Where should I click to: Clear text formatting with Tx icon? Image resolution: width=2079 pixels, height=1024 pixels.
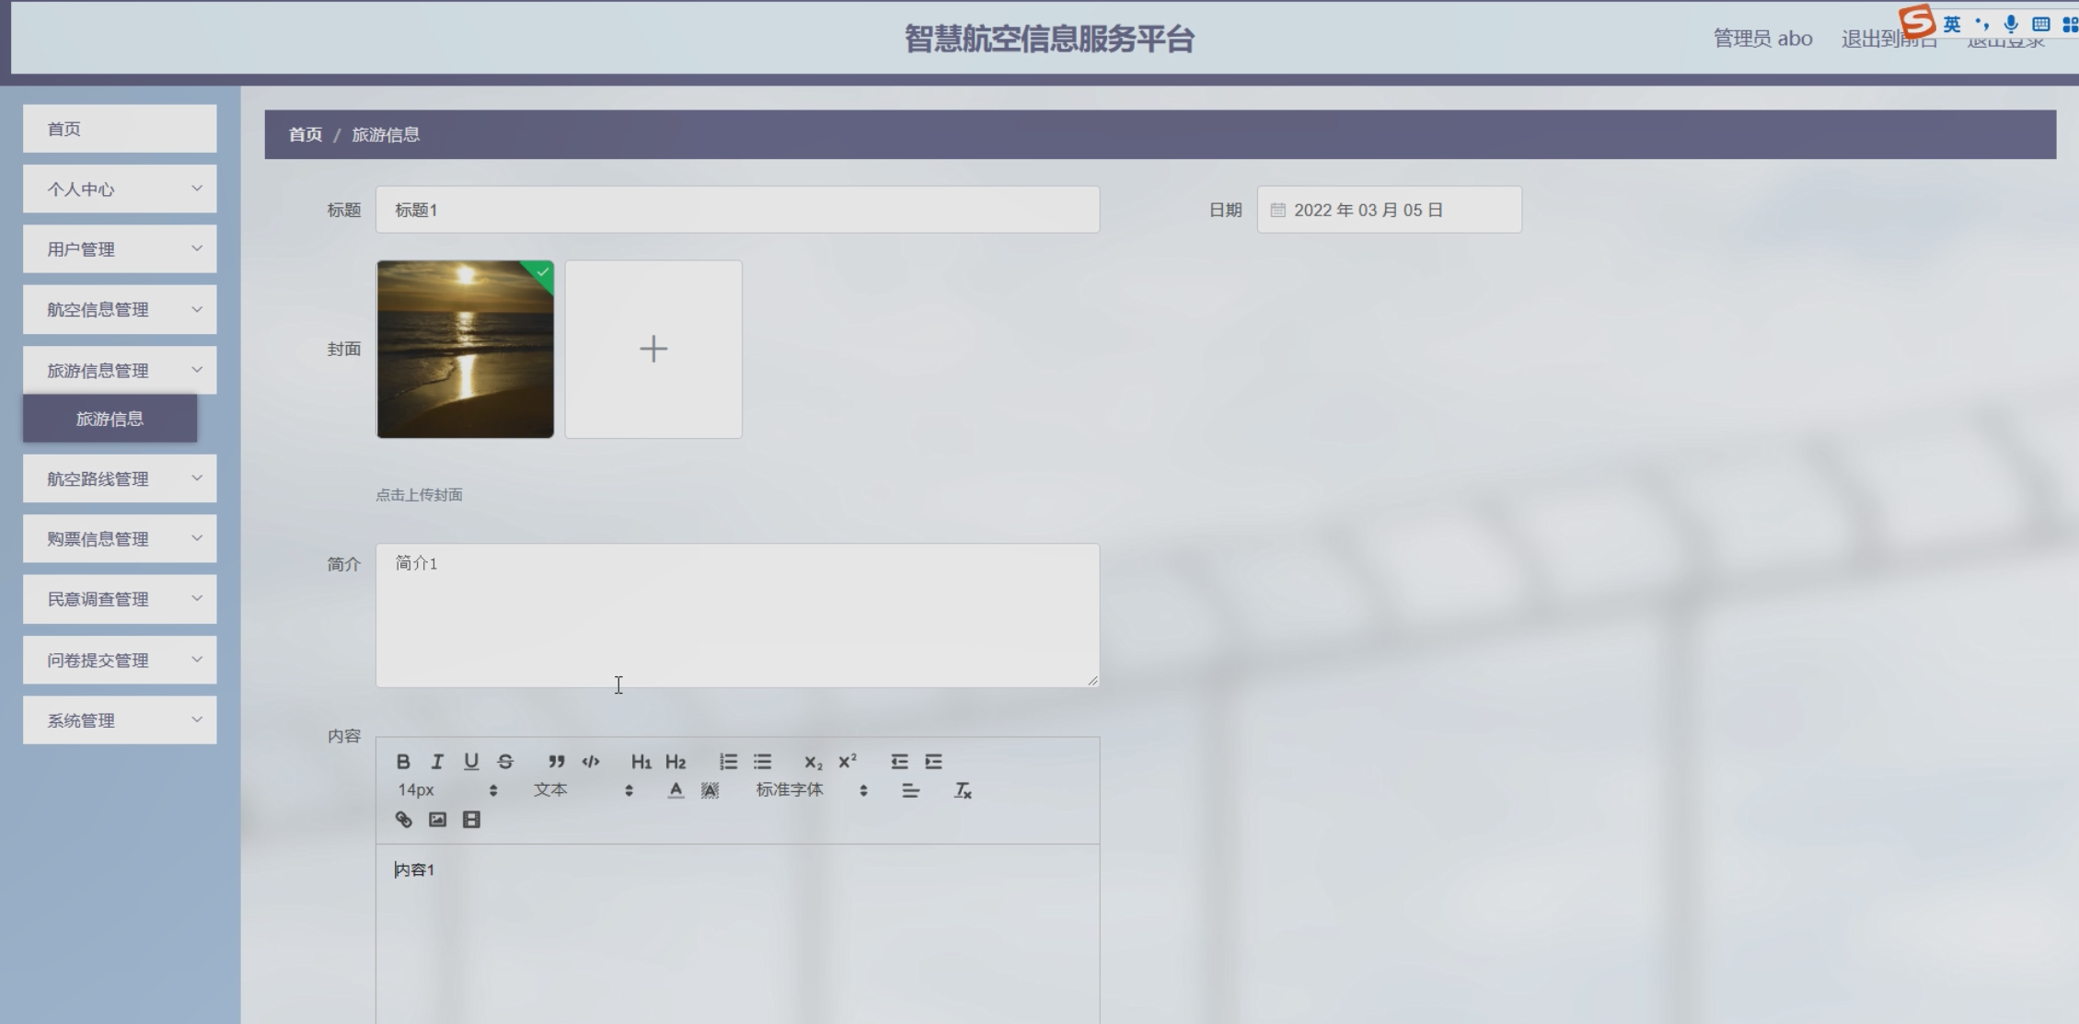coord(963,790)
